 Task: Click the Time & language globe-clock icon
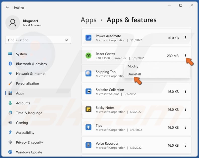[x=10, y=113]
